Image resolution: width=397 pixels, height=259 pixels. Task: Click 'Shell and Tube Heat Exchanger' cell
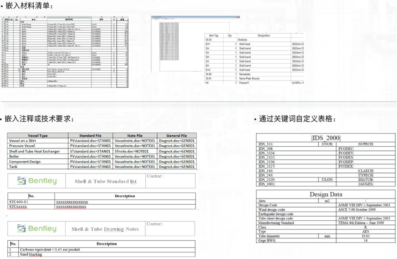click(37, 151)
